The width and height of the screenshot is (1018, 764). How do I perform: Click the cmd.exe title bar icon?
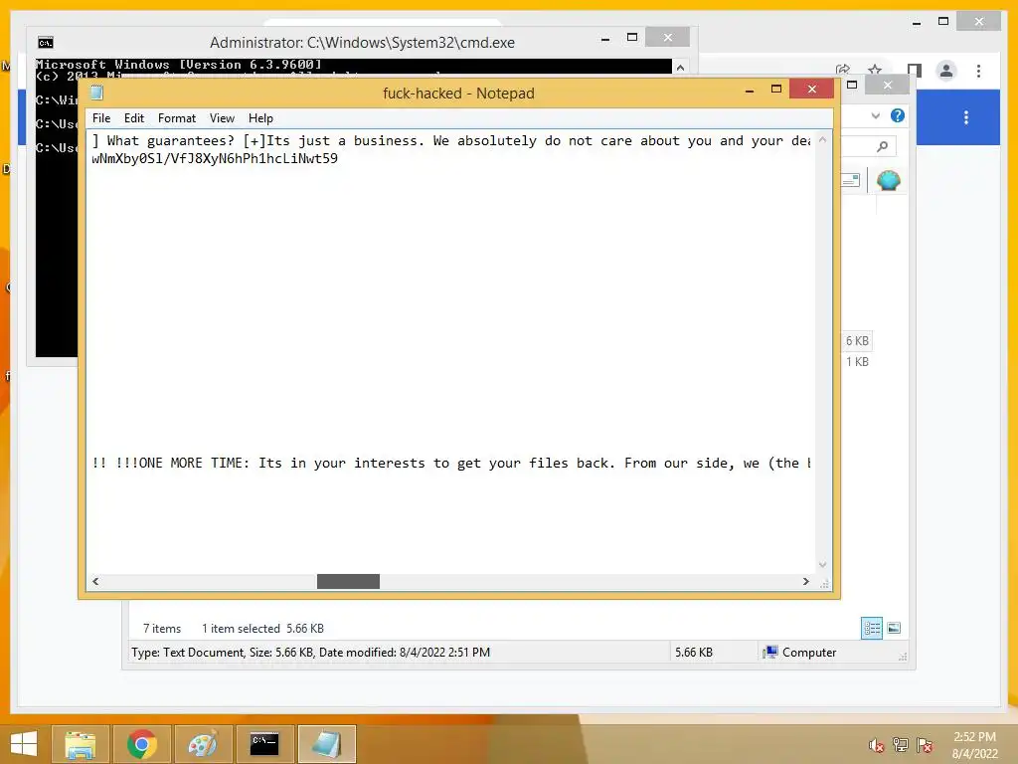point(46,43)
